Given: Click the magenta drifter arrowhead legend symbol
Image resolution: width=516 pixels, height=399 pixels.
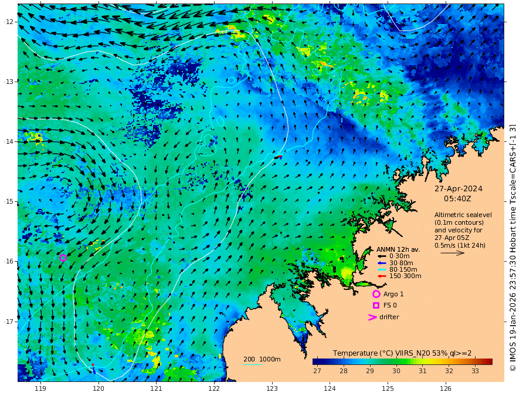Looking at the screenshot, I should click(x=372, y=317).
